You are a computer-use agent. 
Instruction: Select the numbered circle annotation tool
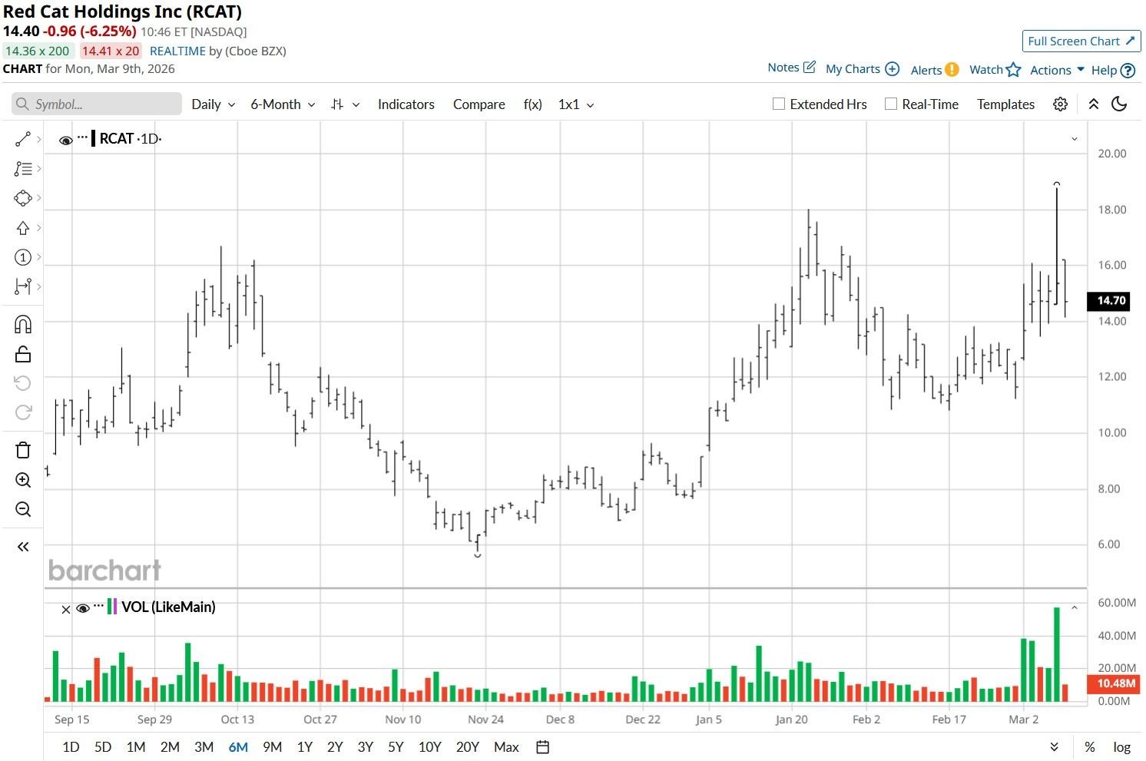[x=23, y=257]
